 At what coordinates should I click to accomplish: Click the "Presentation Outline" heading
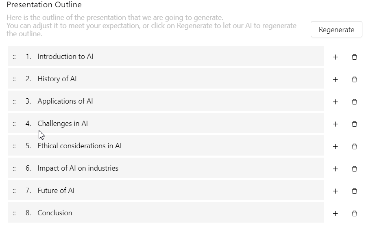[44, 5]
